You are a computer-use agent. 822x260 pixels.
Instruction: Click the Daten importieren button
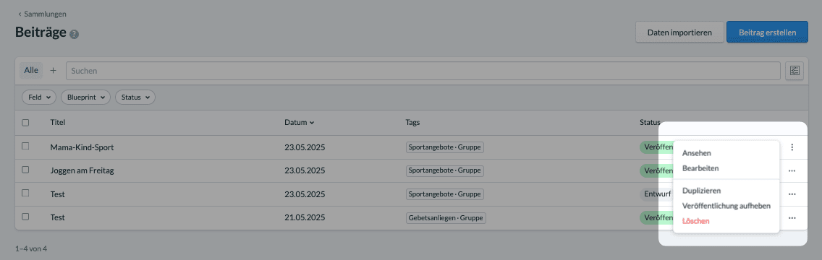pos(679,32)
